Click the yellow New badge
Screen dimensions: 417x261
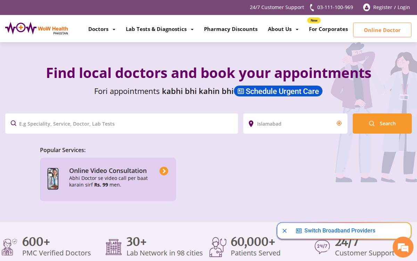tap(314, 21)
